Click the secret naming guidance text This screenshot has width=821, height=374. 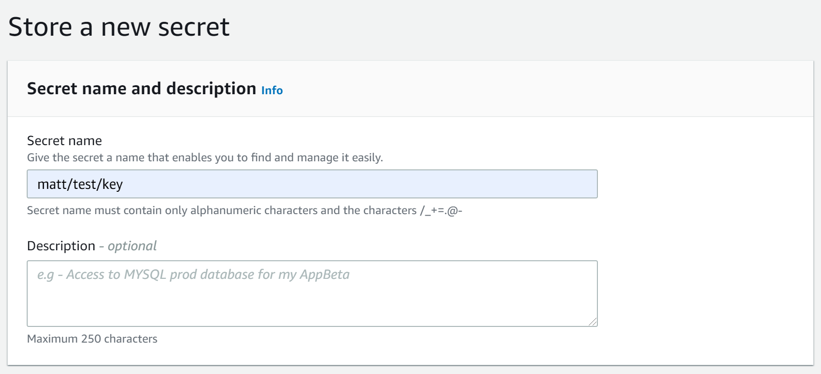click(205, 157)
